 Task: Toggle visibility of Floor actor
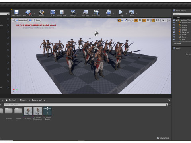point(174,37)
